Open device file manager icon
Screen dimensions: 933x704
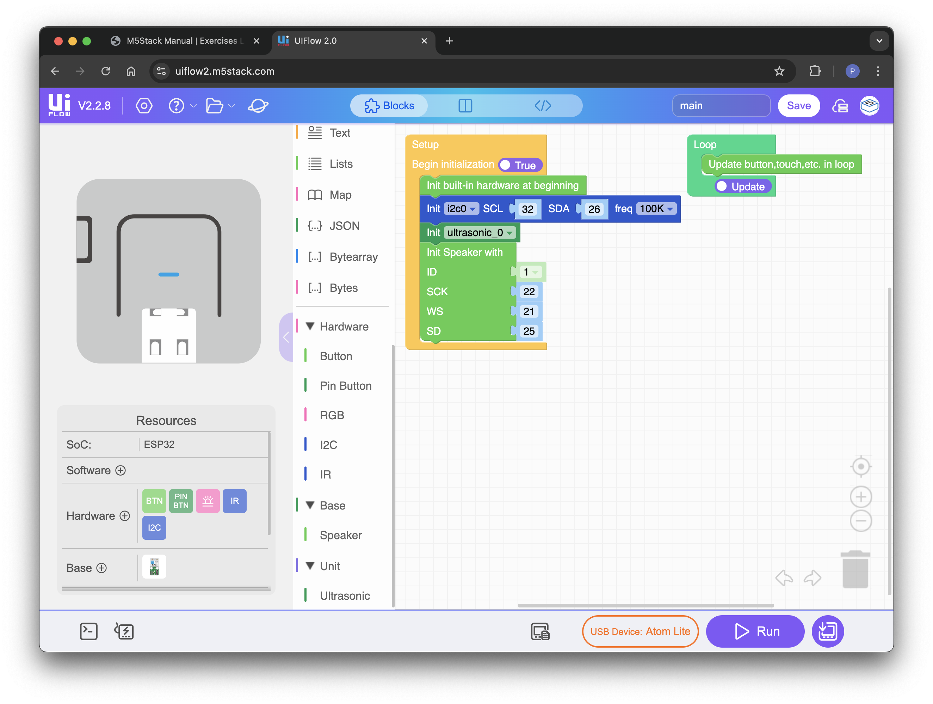540,631
